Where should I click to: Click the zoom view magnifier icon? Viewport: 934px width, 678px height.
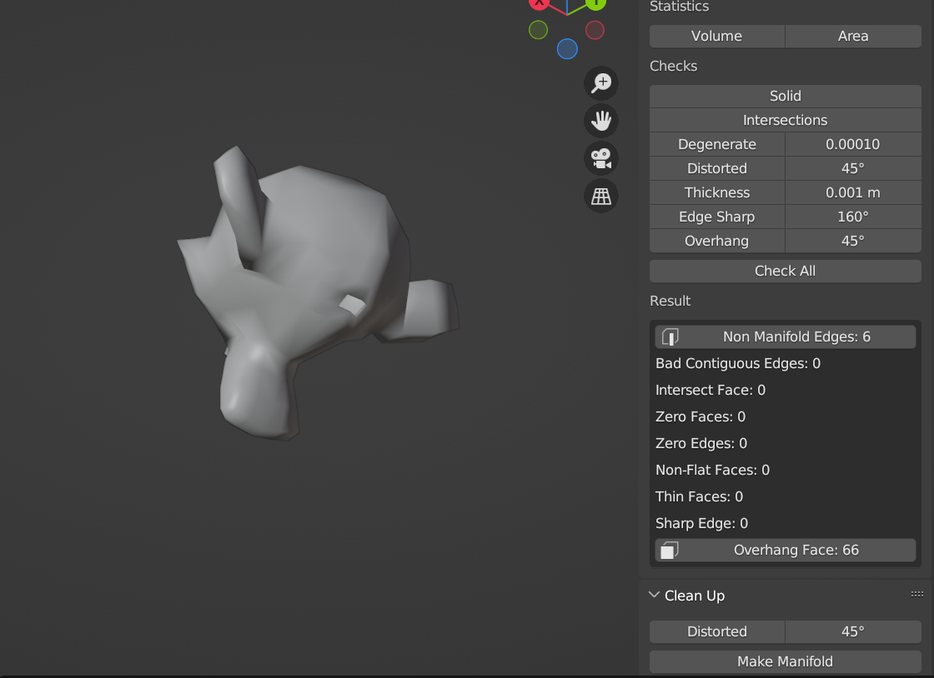point(601,83)
